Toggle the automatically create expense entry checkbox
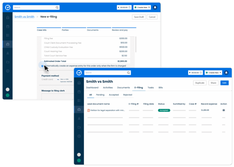234x167 pixels. 42,66
